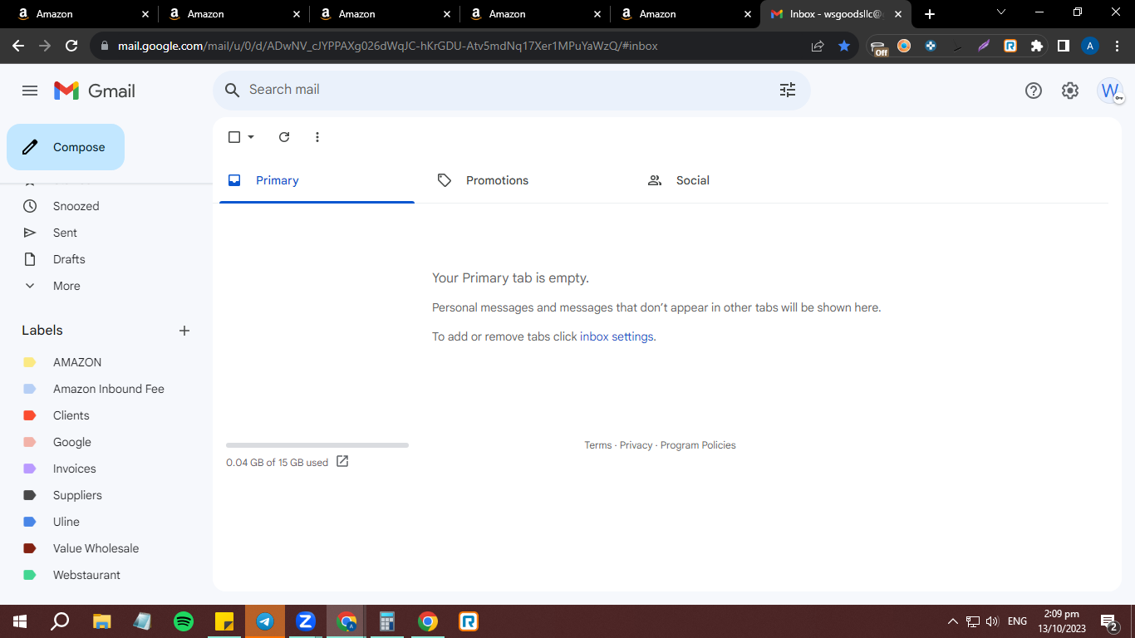
Task: Close the Inbox Gmail browser tab
Action: 897,14
